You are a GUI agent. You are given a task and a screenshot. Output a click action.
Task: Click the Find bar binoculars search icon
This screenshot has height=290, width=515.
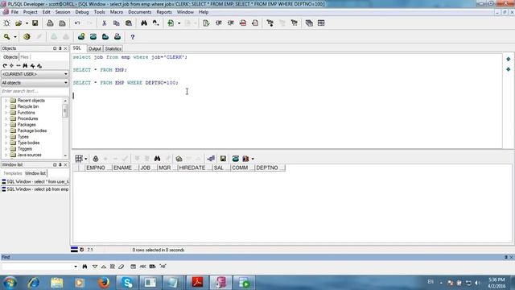84,267
